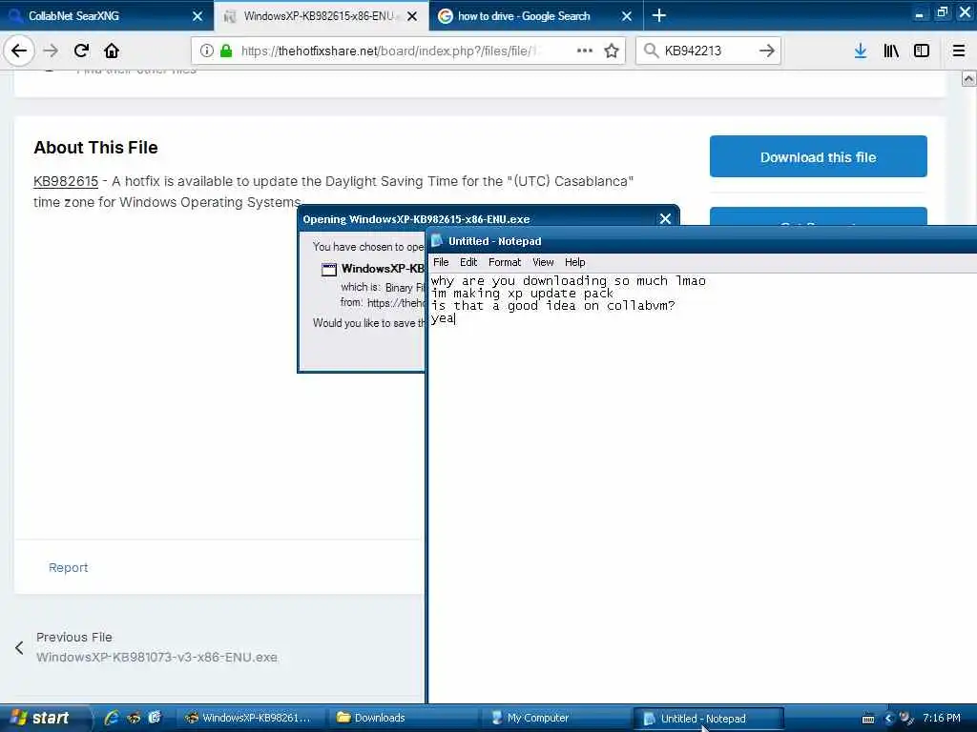Click Download this file button
The image size is (977, 732).
[x=818, y=157]
